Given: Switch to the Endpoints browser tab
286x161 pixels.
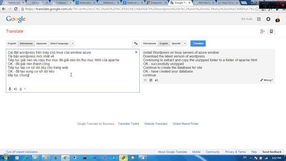Looking at the screenshot, I should point(157,3).
